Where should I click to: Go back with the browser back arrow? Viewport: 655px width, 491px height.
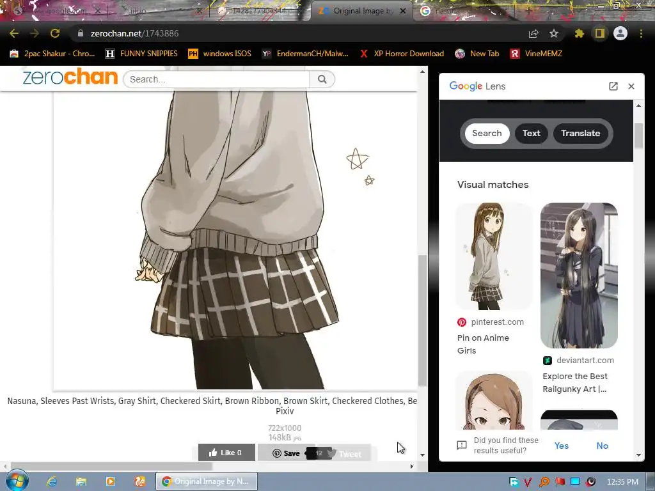point(14,33)
